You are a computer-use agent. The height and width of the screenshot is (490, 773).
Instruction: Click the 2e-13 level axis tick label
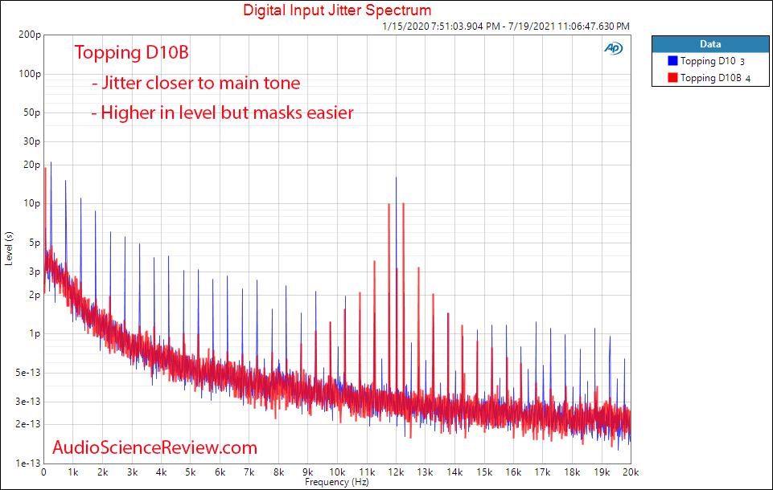click(28, 424)
